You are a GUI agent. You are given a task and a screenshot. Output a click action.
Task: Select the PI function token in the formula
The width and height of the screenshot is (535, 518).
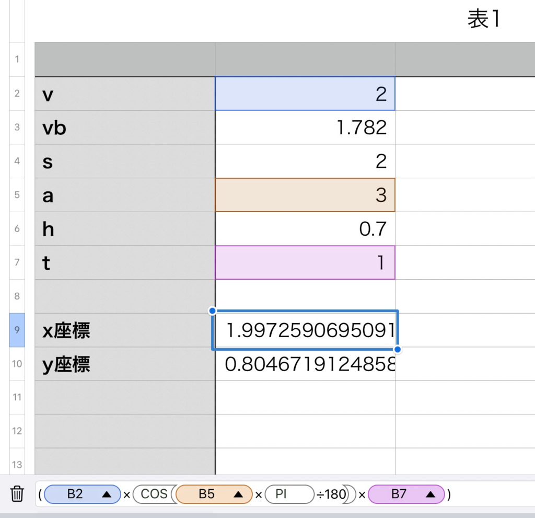point(281,494)
